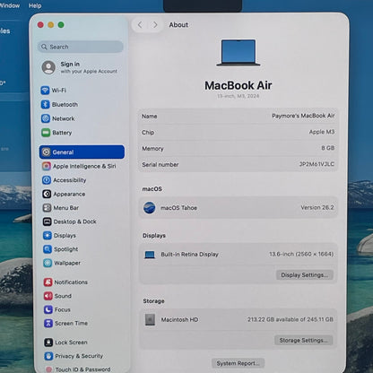Open the Touch ID & Password icon
Image resolution: width=373 pixels, height=373 pixels.
pos(49,369)
